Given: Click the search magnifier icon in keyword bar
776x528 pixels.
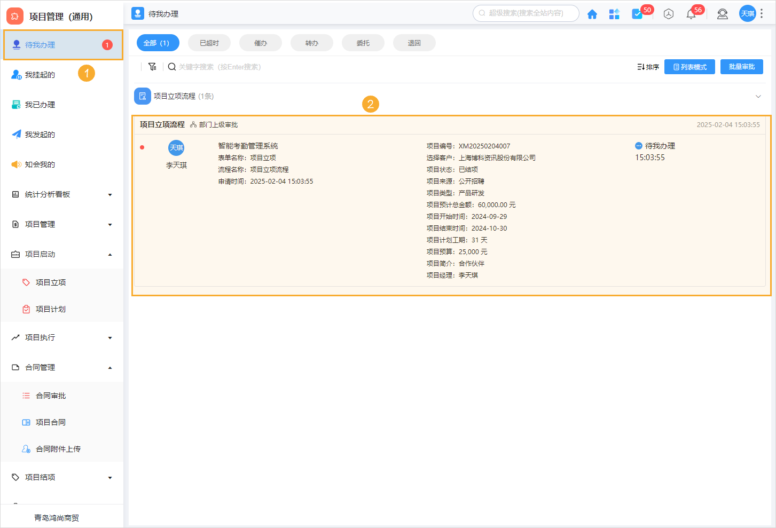Looking at the screenshot, I should tap(171, 67).
